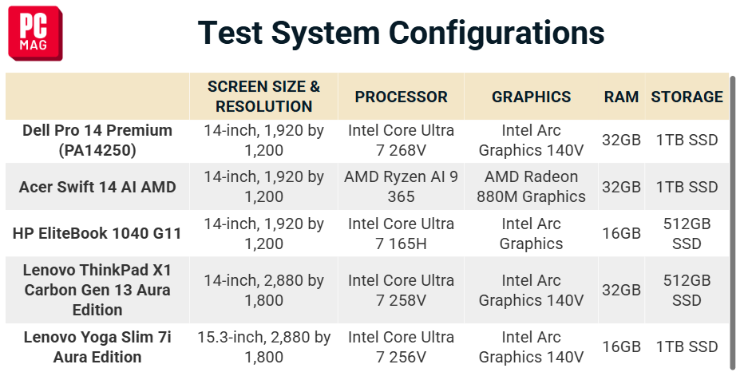The width and height of the screenshot is (748, 388).
Task: Click the vertical scrollbar beside the table
Action: pos(733,223)
